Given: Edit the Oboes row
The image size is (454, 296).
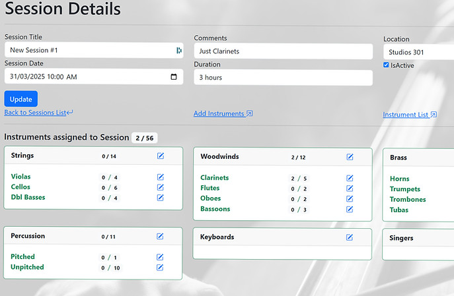Looking at the screenshot, I should (x=350, y=199).
